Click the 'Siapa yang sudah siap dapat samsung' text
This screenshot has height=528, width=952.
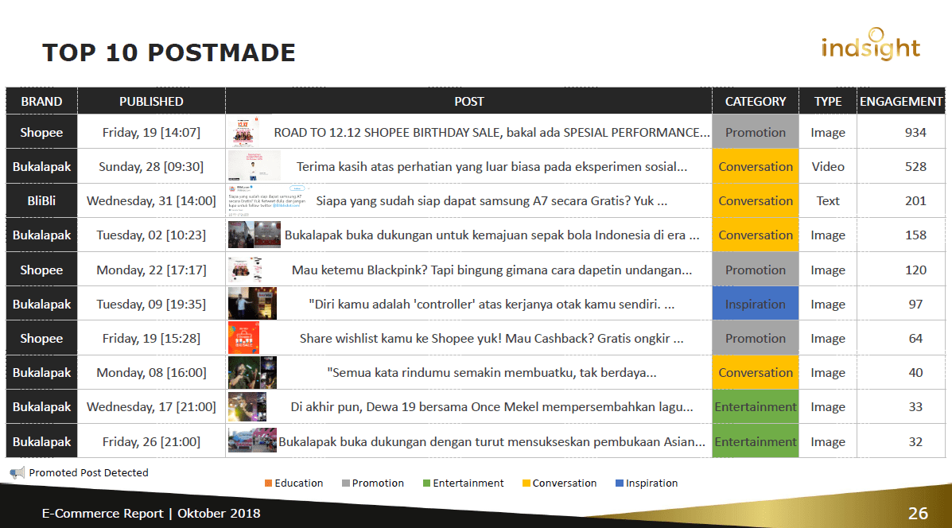[x=492, y=201]
